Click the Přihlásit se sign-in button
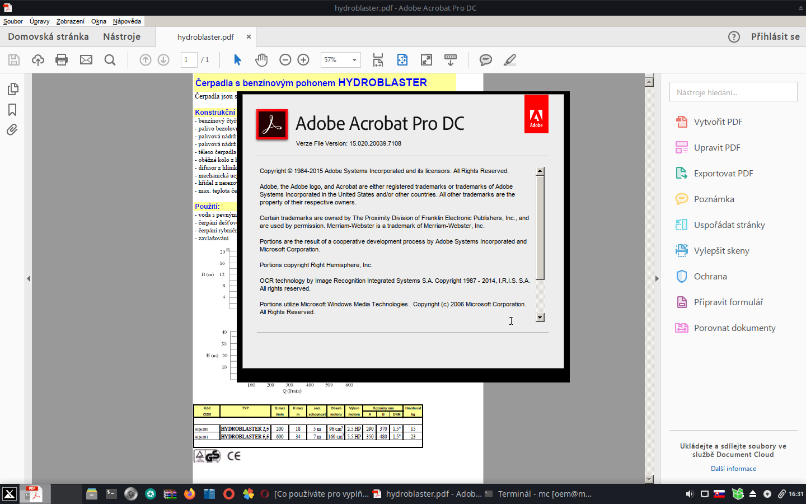The width and height of the screenshot is (806, 504). 775,36
